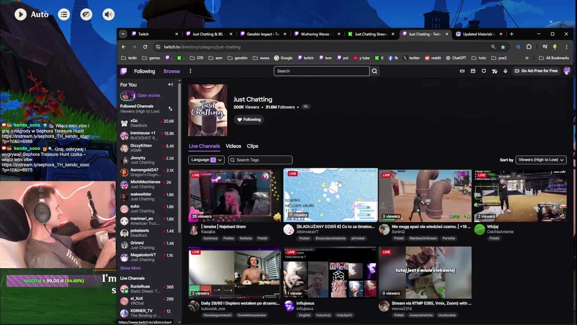Image resolution: width=577 pixels, height=325 pixels.
Task: Open the All Bookmarks folder
Action: point(554,58)
